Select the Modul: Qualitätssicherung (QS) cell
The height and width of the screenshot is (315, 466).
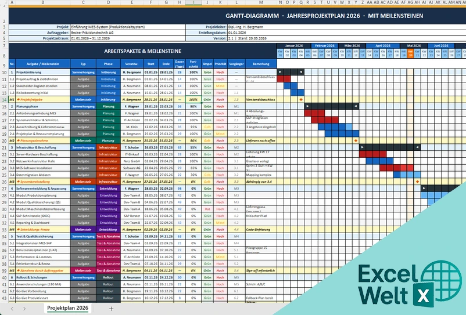(x=43, y=202)
